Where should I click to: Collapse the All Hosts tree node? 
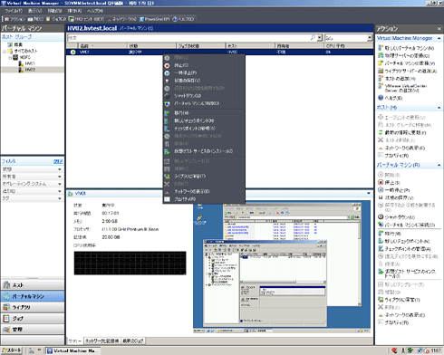coord(5,51)
